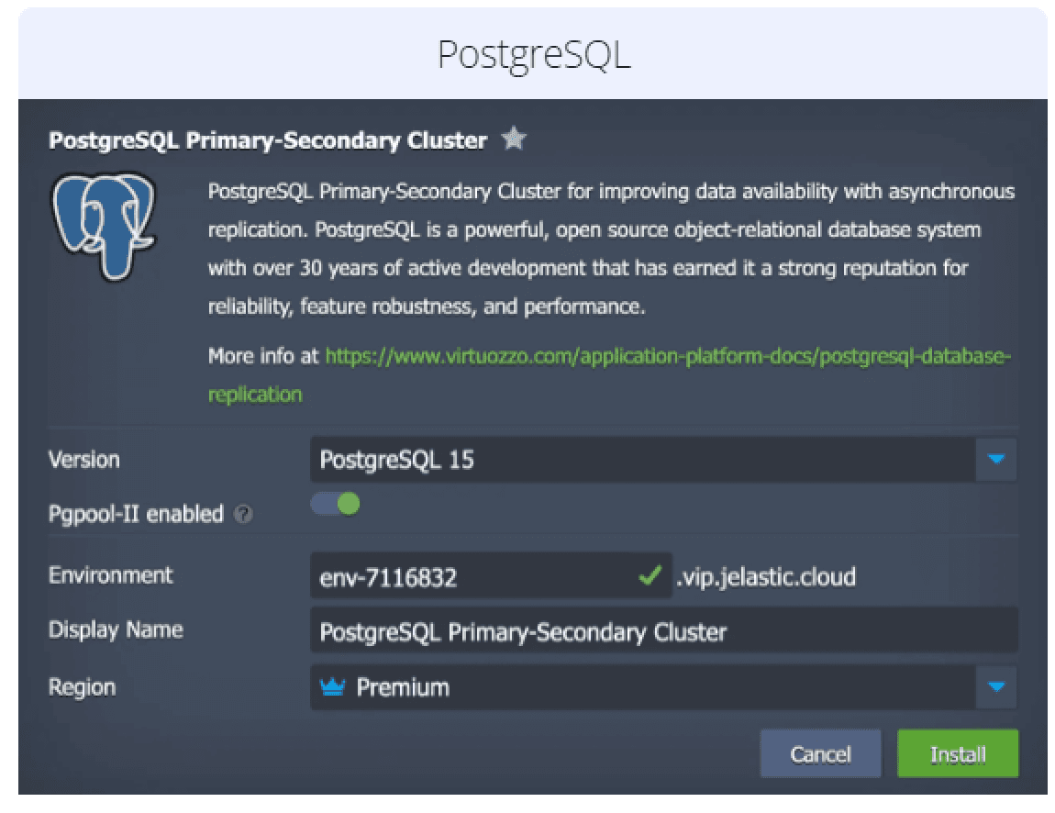Click the help icon next to Pgpool-II enabled
The image size is (1055, 813).
point(242,516)
